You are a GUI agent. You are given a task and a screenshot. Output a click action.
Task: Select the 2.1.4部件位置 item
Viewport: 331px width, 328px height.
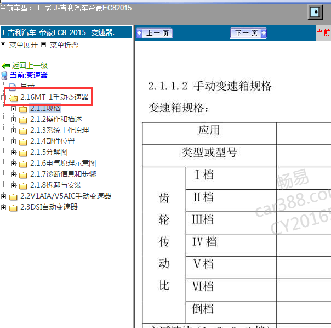(53, 141)
